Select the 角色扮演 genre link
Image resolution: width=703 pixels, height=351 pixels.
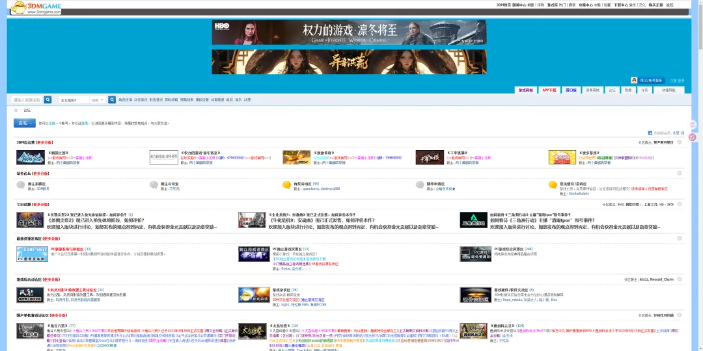pos(125,100)
